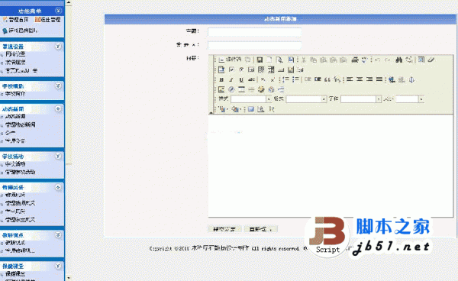Collapse the 动态新闻 section chevron

click(58, 108)
